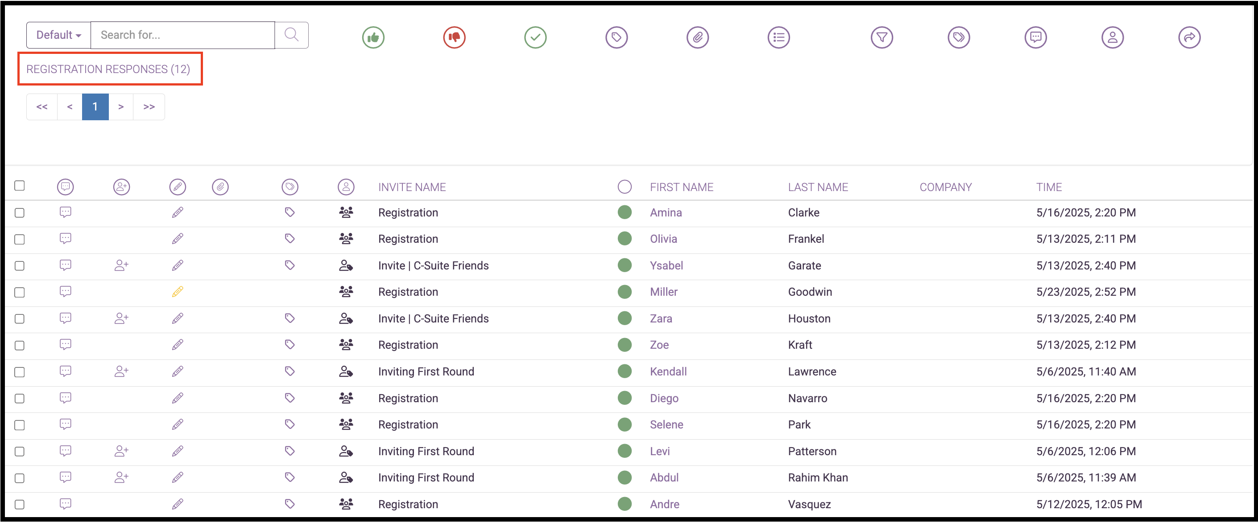Click edit pencil in Selene Park row
Screen dimensions: 1258x522
(x=178, y=424)
